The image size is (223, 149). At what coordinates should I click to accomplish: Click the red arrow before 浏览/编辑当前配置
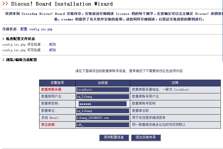tap(3, 60)
